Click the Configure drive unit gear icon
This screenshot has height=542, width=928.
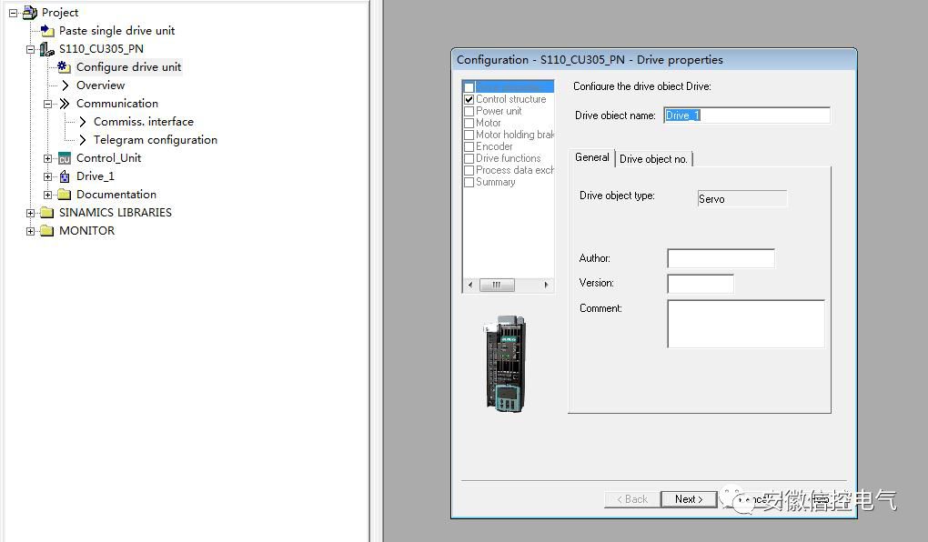64,67
